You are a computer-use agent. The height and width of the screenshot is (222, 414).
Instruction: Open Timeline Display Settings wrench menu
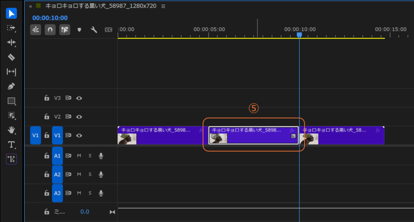pyautogui.click(x=94, y=30)
